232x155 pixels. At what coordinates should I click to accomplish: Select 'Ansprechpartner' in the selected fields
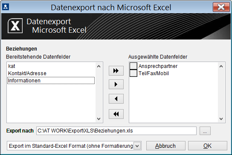[158, 66]
